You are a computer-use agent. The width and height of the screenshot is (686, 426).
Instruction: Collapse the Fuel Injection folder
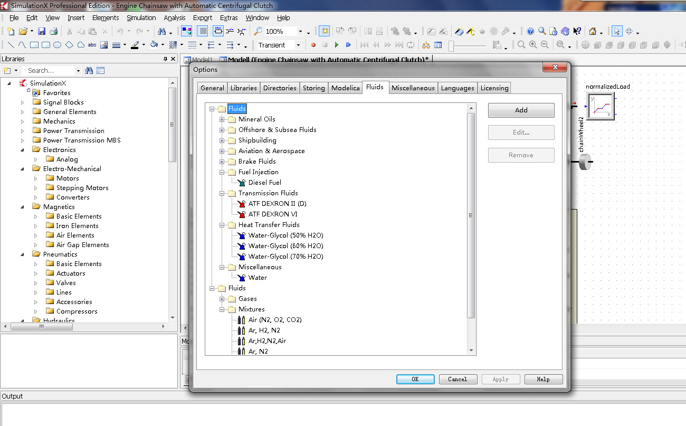tap(223, 172)
